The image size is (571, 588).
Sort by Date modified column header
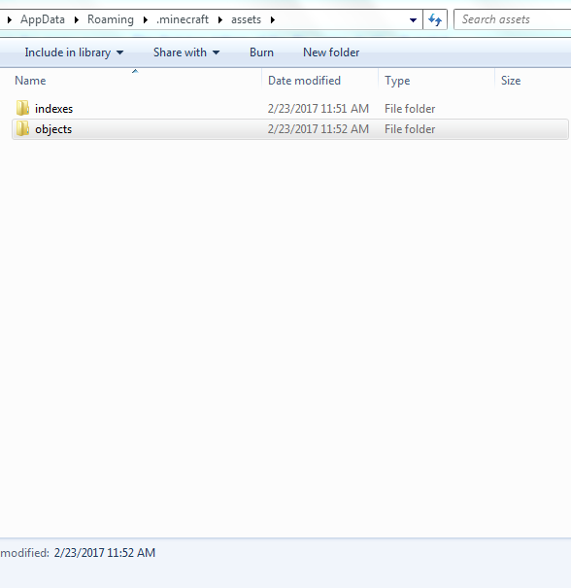pyautogui.click(x=319, y=81)
